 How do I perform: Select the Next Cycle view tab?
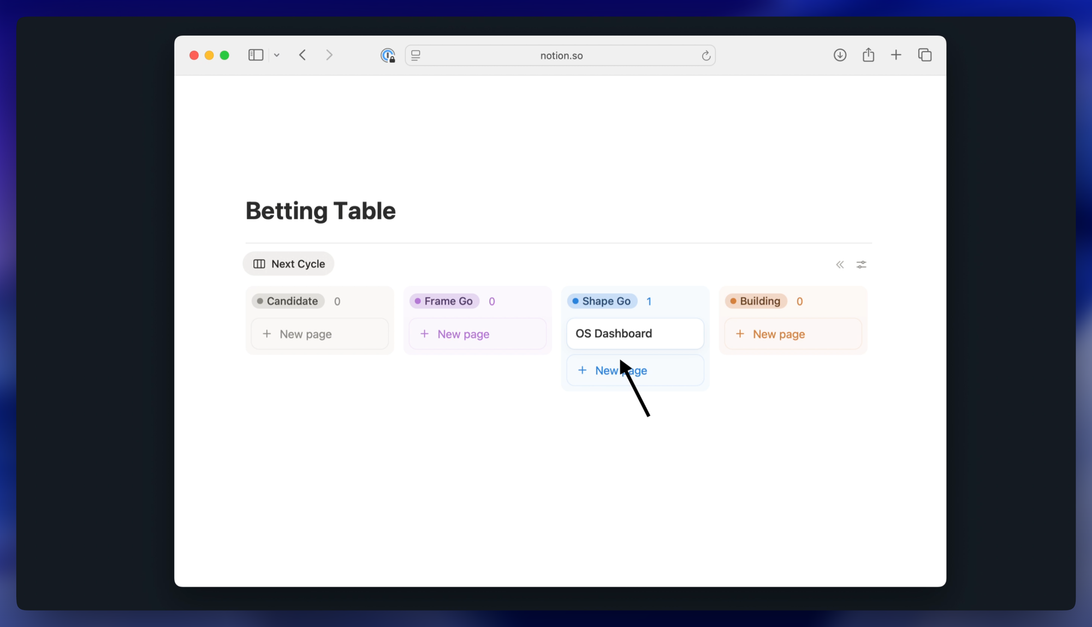click(289, 264)
